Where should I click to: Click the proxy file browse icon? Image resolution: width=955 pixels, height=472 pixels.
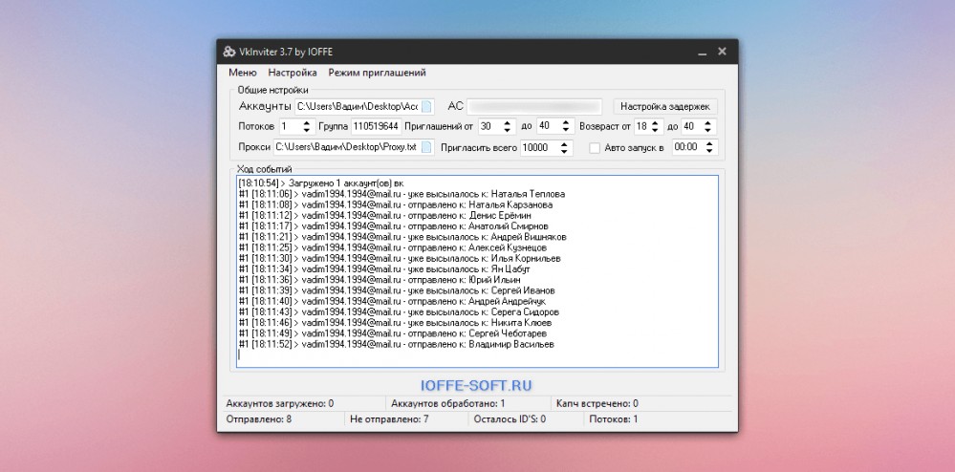click(x=427, y=147)
